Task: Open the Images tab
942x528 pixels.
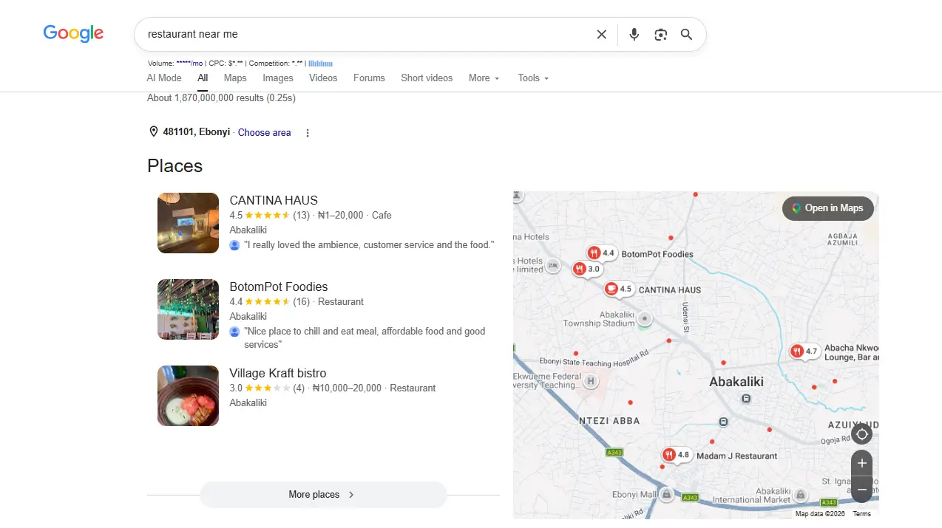Action: (278, 78)
